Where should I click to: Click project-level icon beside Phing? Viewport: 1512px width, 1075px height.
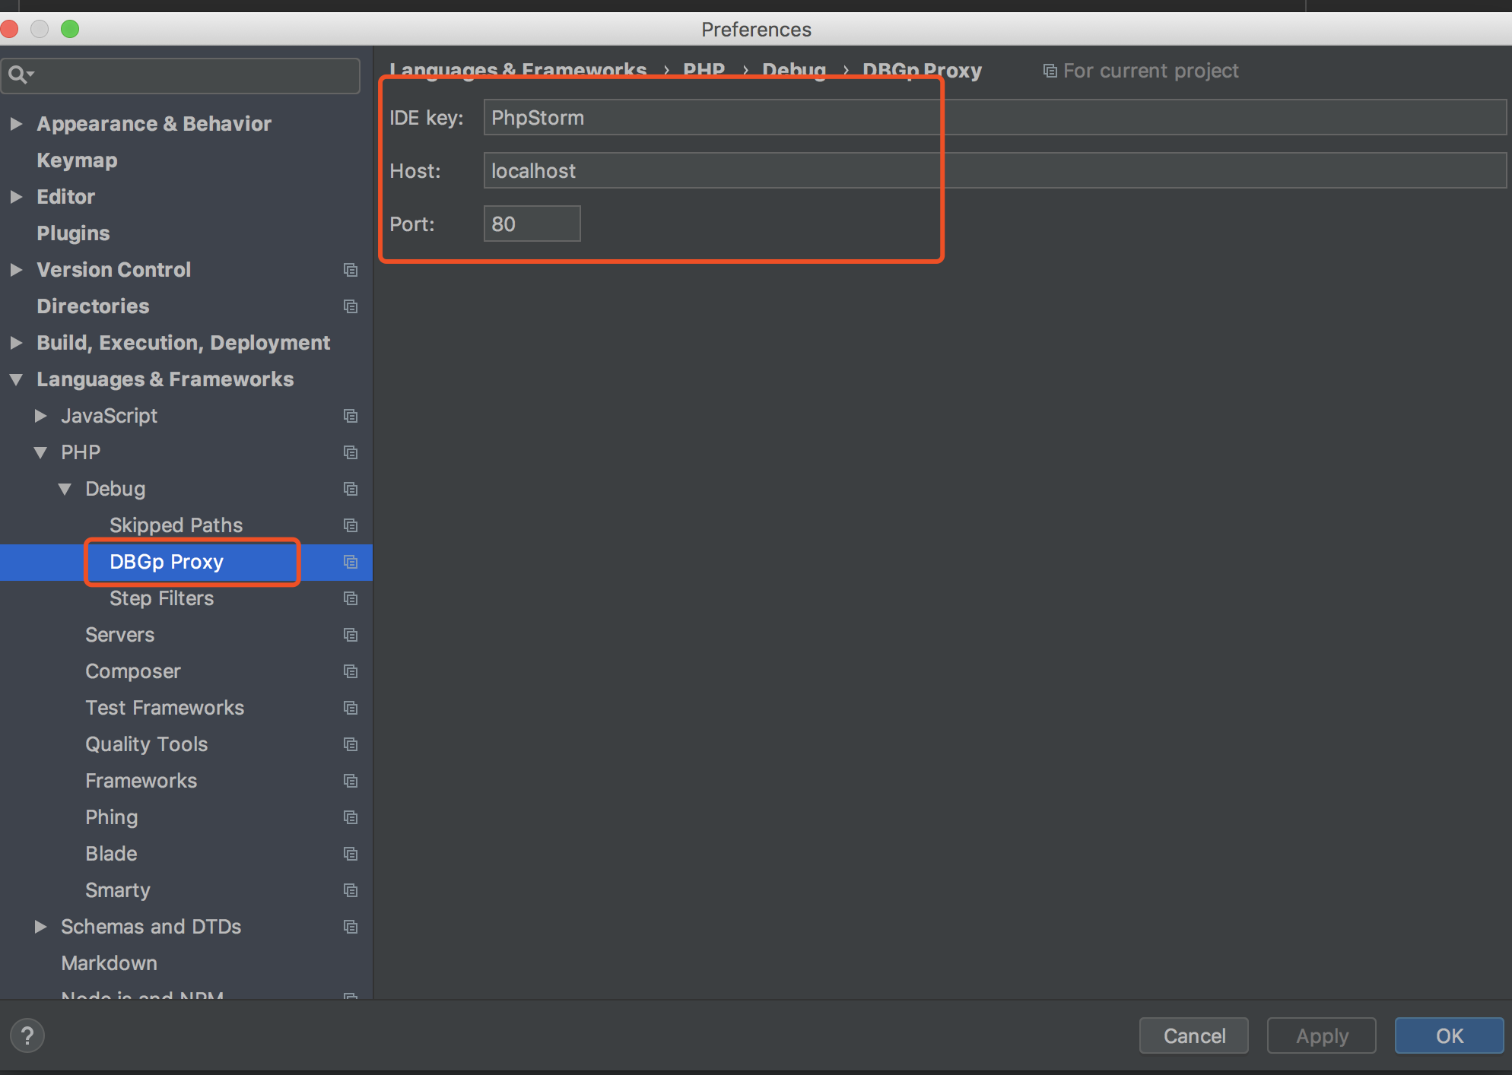(351, 817)
